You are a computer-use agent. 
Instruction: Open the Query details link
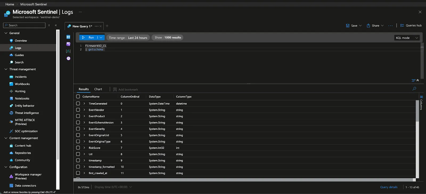pyautogui.click(x=389, y=187)
